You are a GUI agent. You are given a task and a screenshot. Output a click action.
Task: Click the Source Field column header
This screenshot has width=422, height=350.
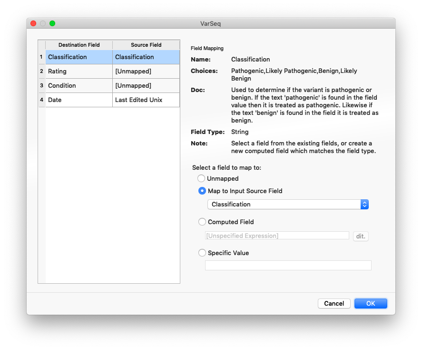[x=146, y=45]
